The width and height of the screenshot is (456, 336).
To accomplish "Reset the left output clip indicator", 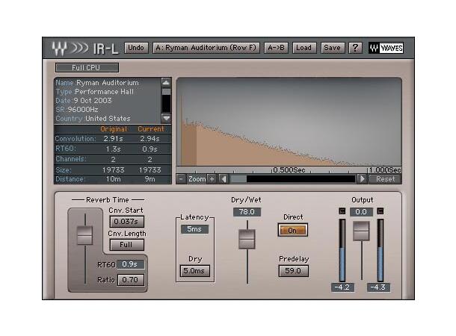I will [342, 211].
